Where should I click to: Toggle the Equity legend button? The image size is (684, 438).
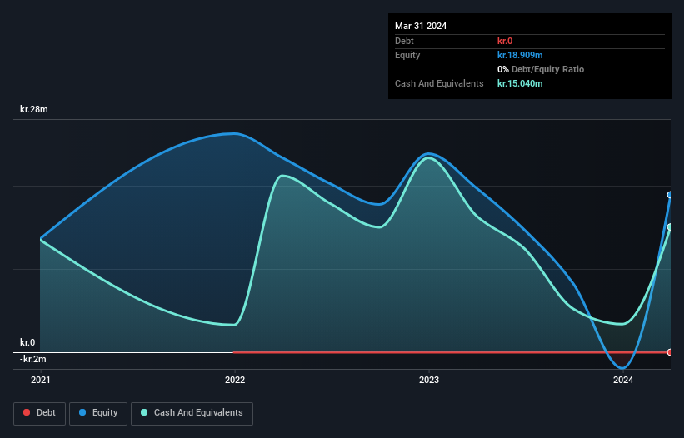pyautogui.click(x=98, y=414)
